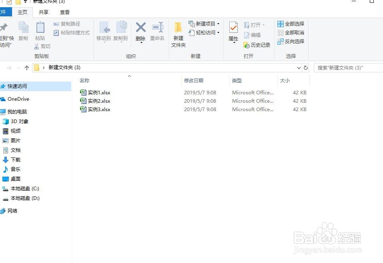Screen dimensions: 383x263
Task: Expand the 新建项目 dropdown arrow
Action: [x=219, y=24]
